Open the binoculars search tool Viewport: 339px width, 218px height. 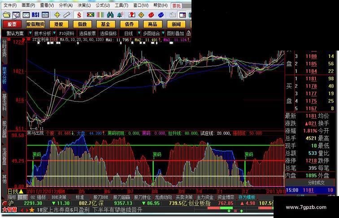[x=110, y=15]
